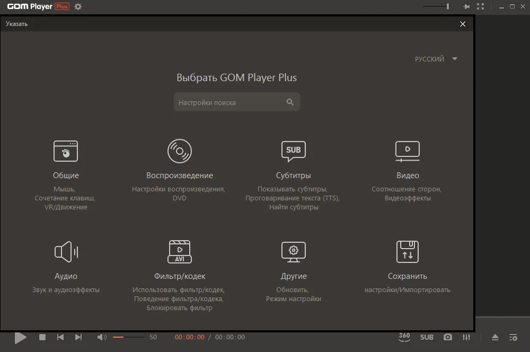Skip to the previous track

coord(60,337)
